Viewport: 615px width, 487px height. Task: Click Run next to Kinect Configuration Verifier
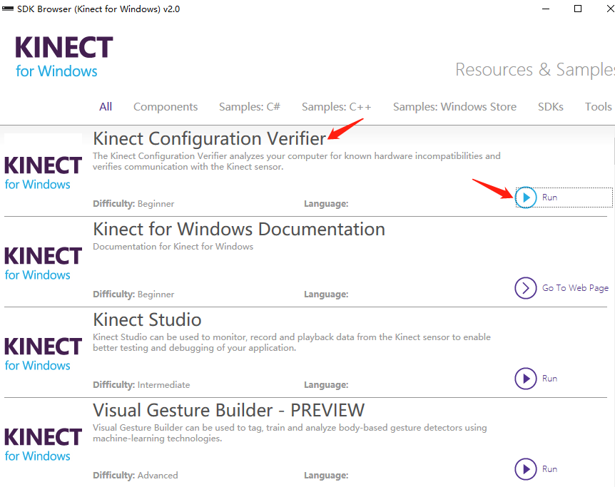(549, 197)
